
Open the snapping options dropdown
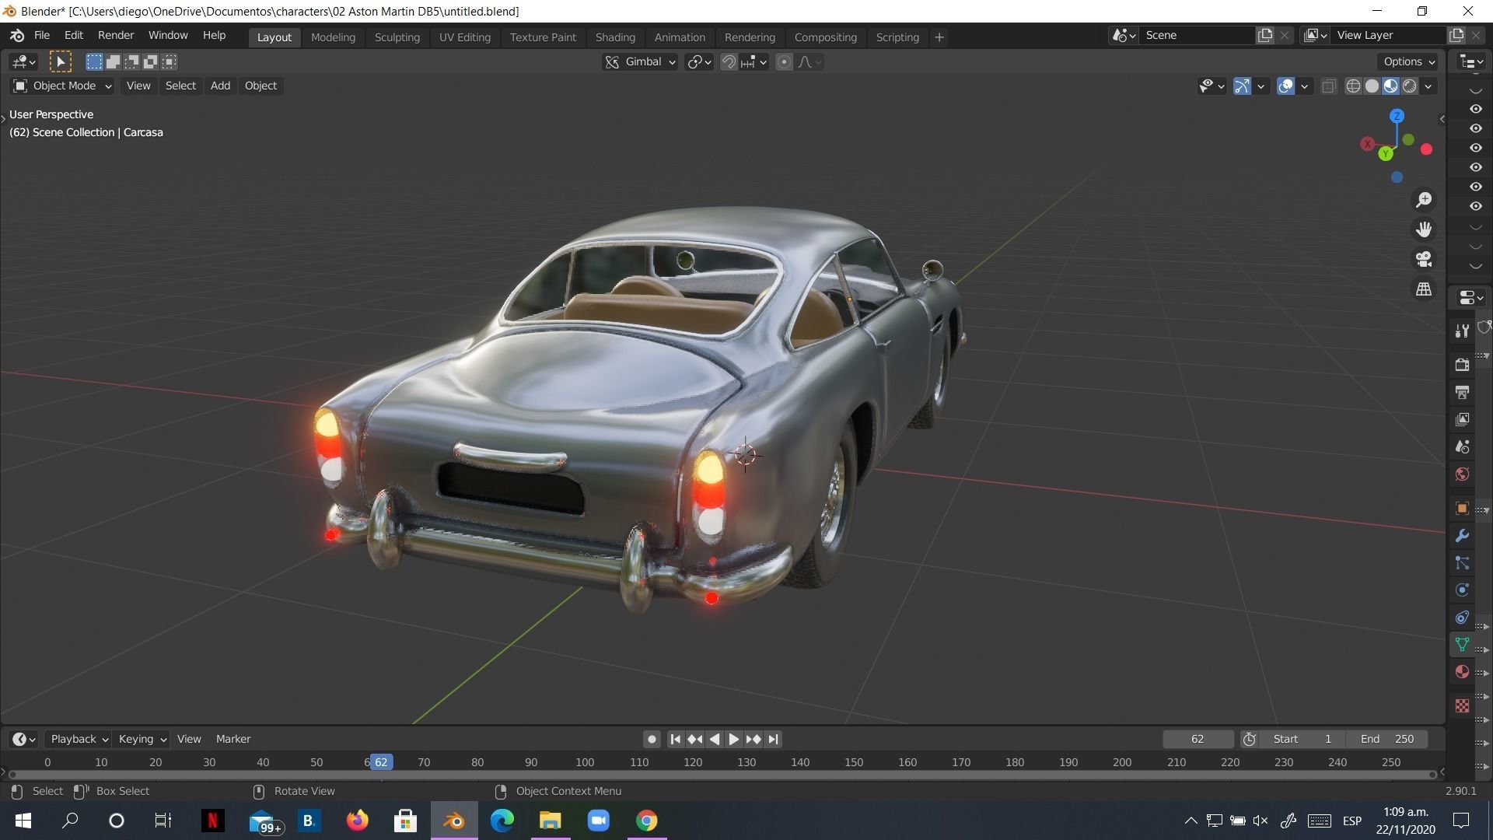tap(753, 61)
